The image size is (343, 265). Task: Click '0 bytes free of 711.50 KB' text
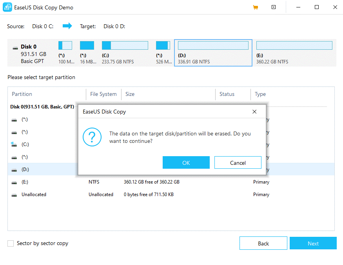[149, 195]
